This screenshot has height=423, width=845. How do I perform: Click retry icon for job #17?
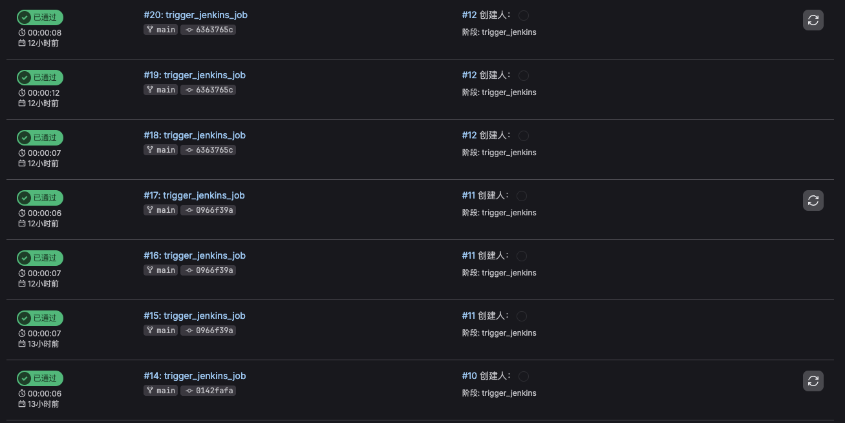[x=813, y=201]
